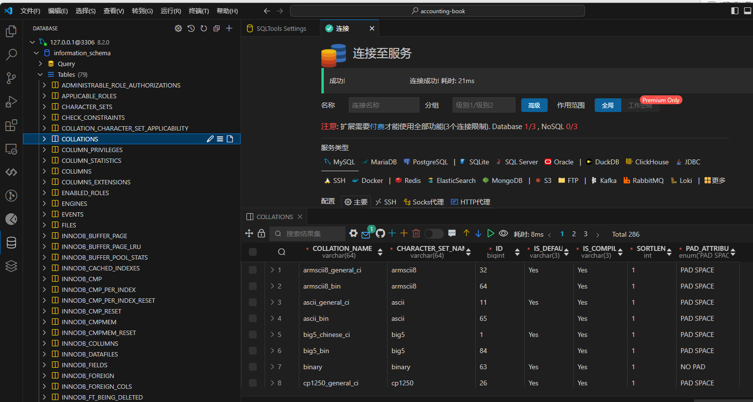Click the accounting-book command center search
The image size is (753, 402).
tap(437, 11)
